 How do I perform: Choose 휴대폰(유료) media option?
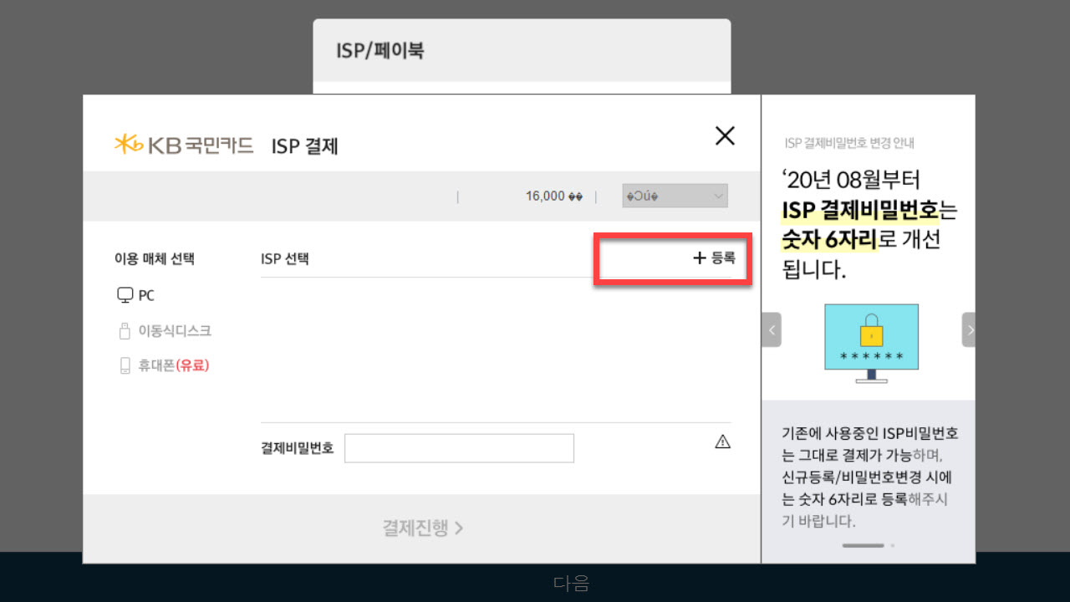click(164, 365)
